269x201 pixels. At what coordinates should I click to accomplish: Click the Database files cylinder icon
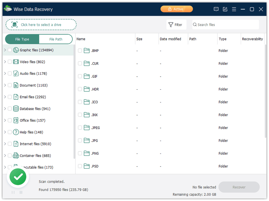pos(16,109)
